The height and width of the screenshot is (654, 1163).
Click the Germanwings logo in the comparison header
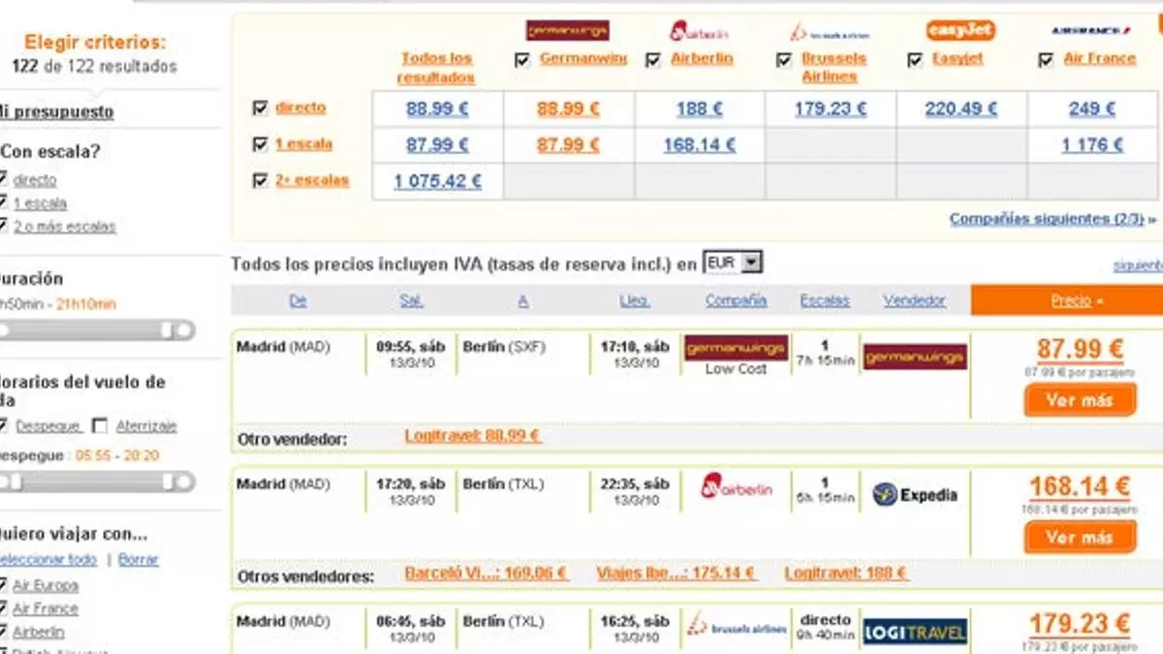567,30
